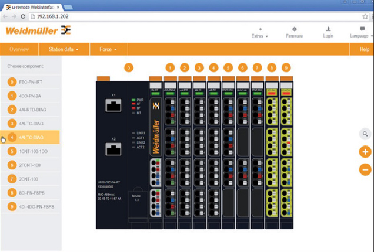Open the Extras dropdown menu
The width and height of the screenshot is (374, 252).
point(260,33)
